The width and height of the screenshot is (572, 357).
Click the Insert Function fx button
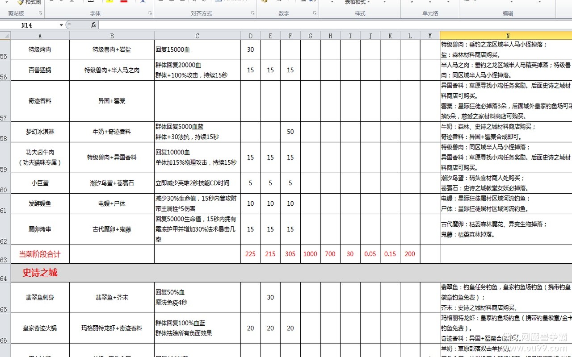click(93, 25)
